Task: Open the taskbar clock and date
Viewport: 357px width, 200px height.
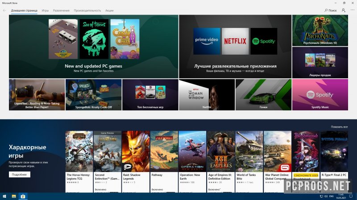Action: (341, 196)
